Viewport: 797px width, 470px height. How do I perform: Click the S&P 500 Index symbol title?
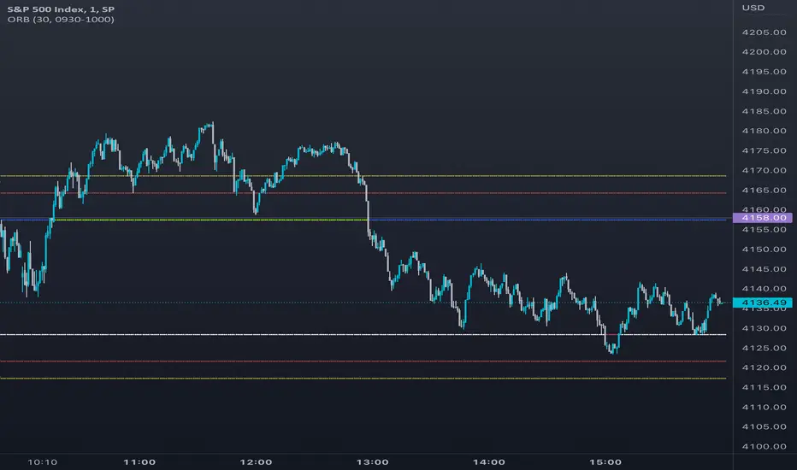coord(60,7)
